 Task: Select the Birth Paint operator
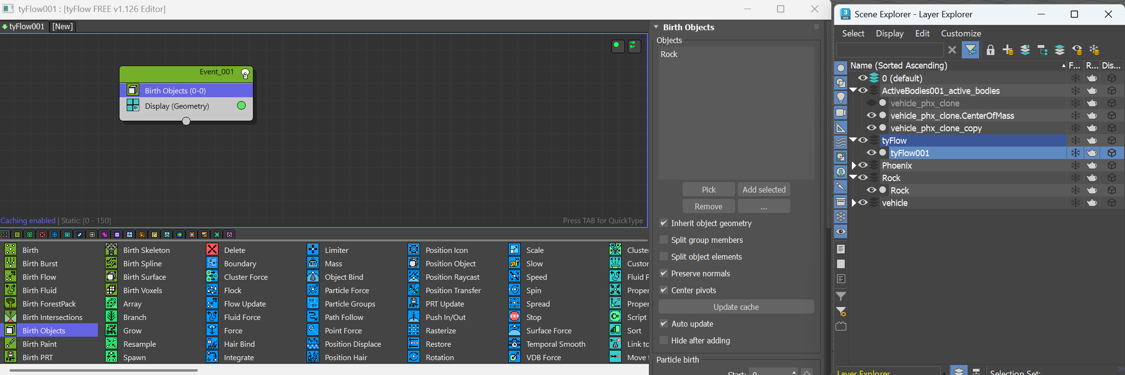point(39,344)
